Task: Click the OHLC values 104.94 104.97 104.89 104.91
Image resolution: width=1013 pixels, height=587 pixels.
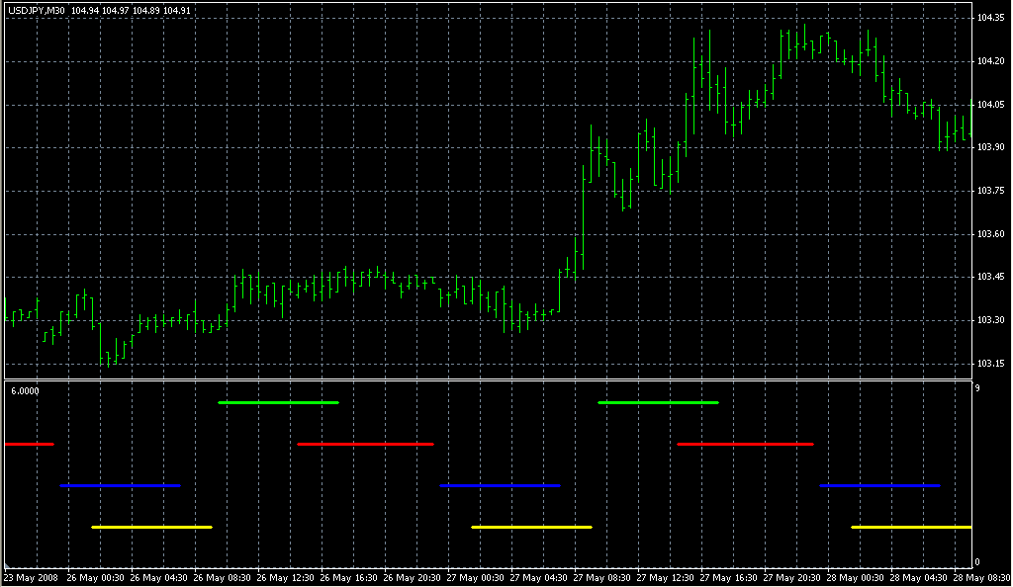Action: point(132,10)
